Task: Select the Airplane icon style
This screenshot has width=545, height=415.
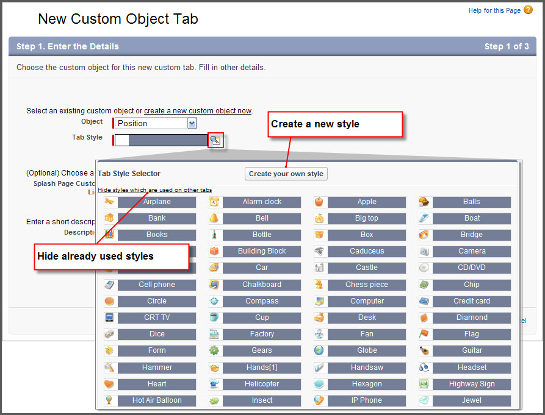Action: (109, 202)
